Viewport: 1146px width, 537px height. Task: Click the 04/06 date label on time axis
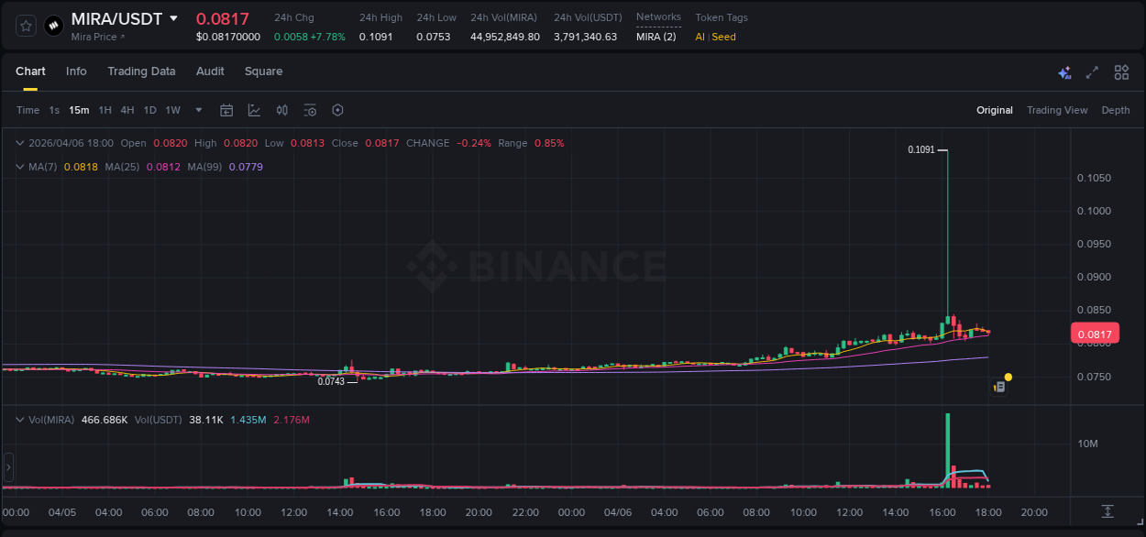(x=618, y=512)
